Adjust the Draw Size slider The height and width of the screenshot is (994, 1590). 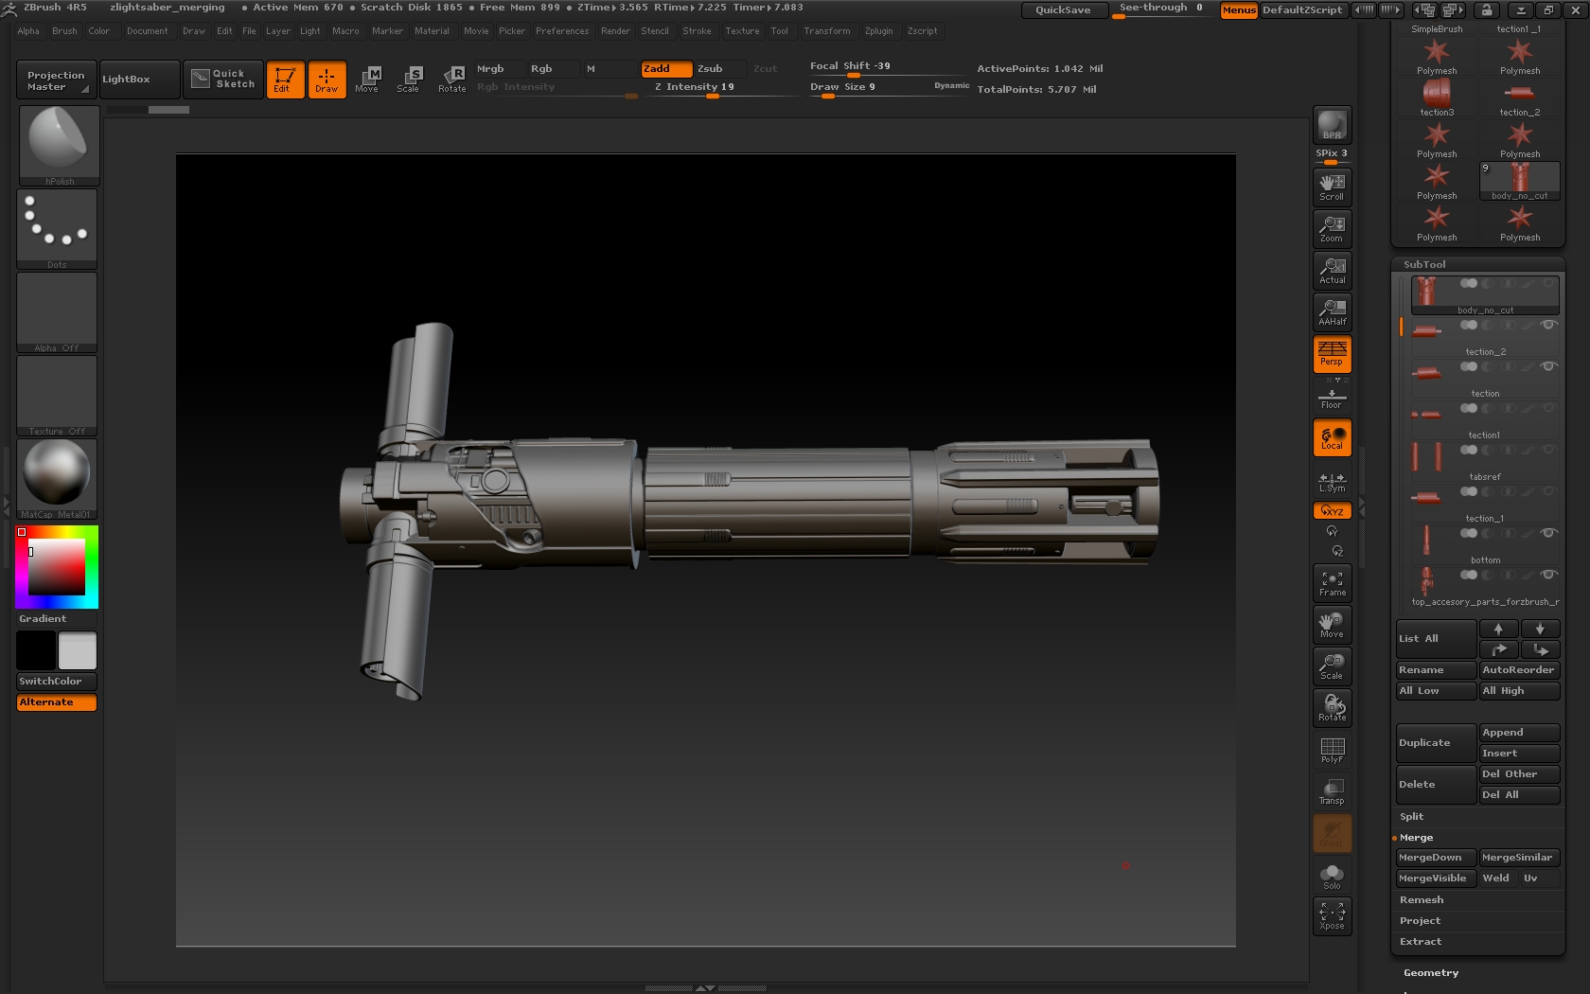(x=888, y=87)
